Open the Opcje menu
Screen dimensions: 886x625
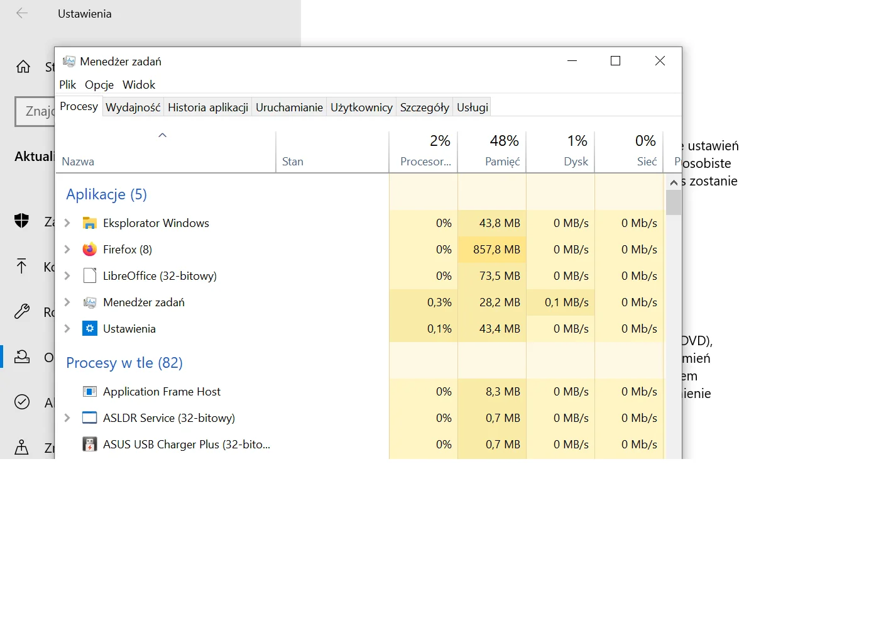click(99, 85)
